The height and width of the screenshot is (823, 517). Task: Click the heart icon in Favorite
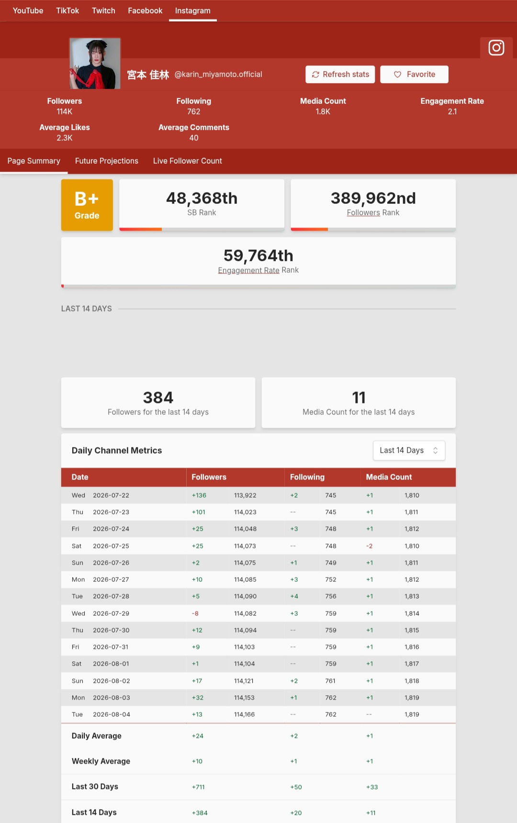click(x=397, y=75)
